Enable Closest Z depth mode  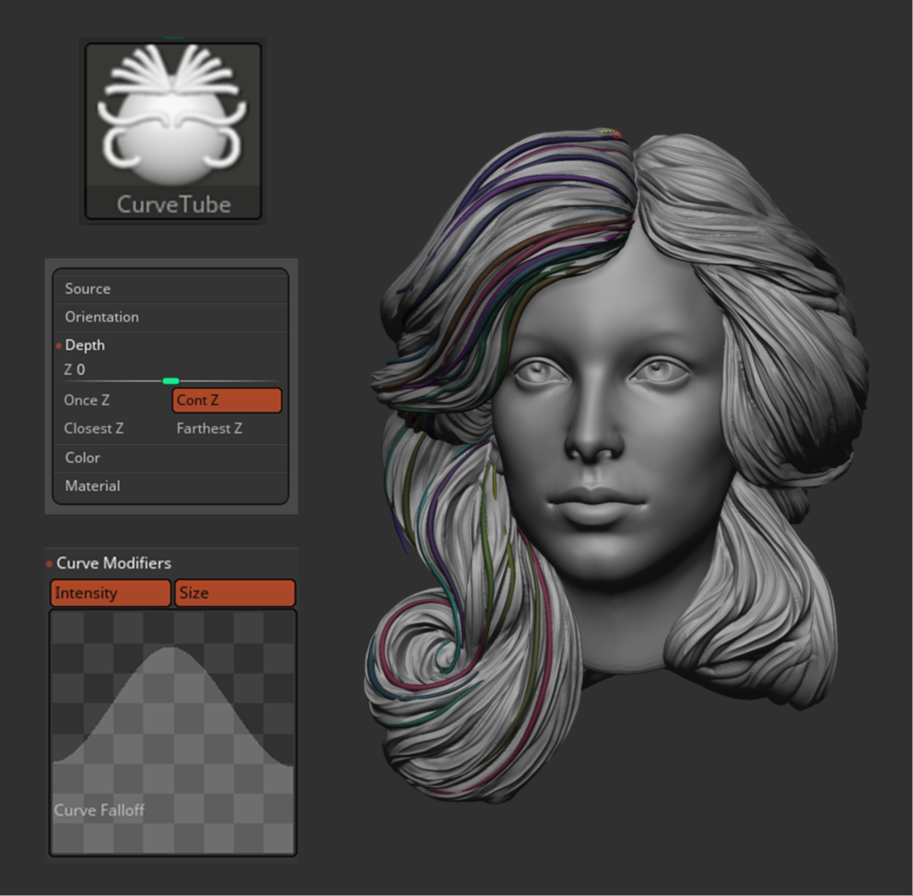[94, 429]
